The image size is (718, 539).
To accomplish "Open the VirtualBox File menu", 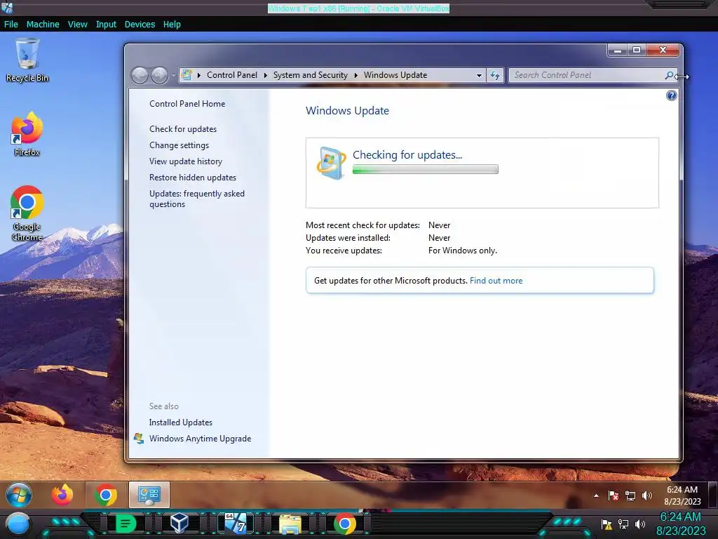I will coord(11,25).
